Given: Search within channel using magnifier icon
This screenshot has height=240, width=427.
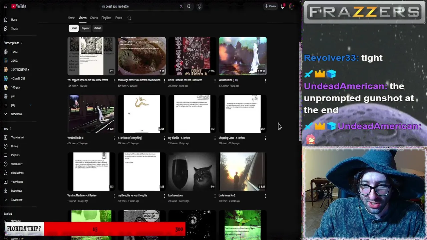Looking at the screenshot, I should 129,18.
